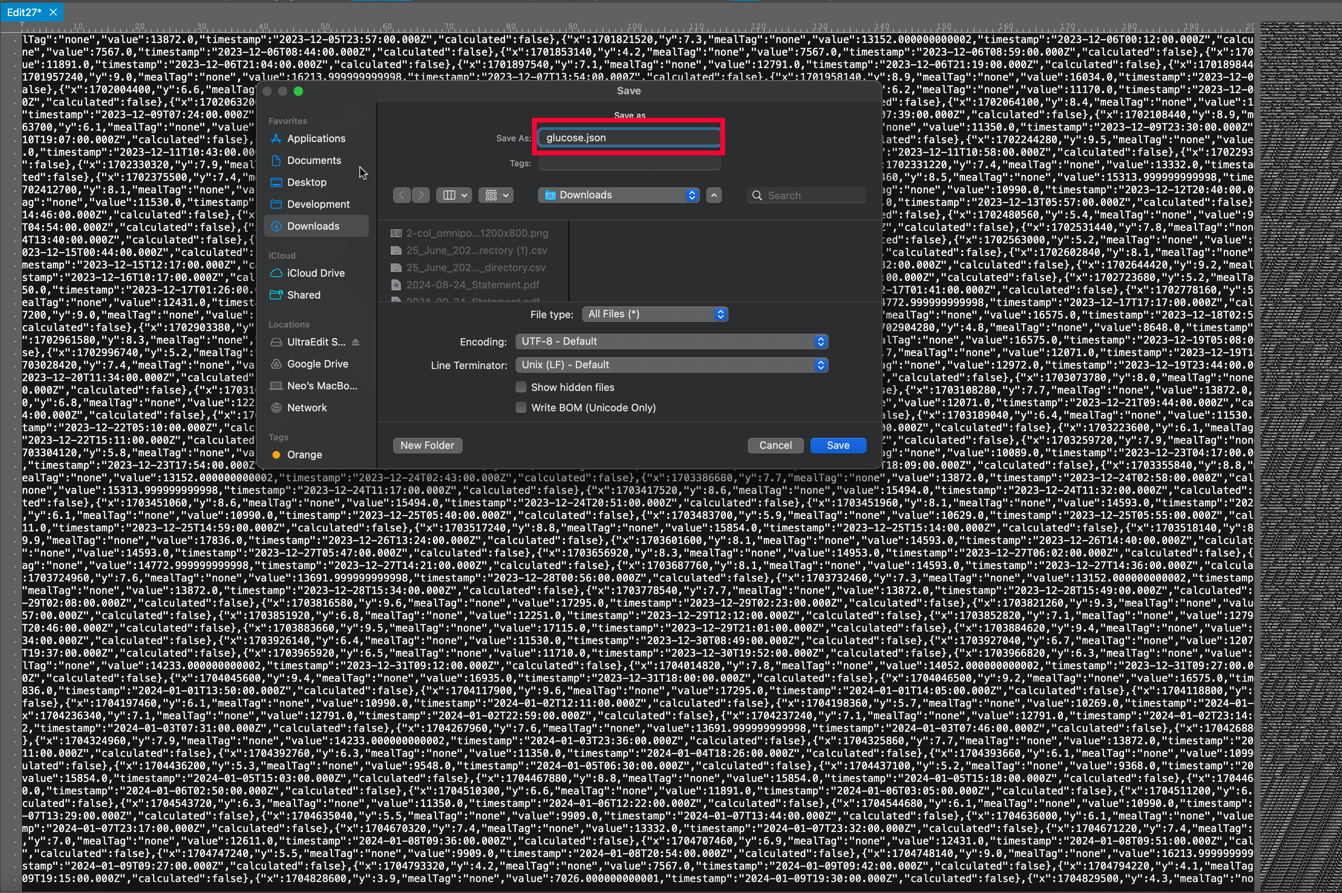
Task: Open the Encoding dropdown
Action: pos(671,342)
